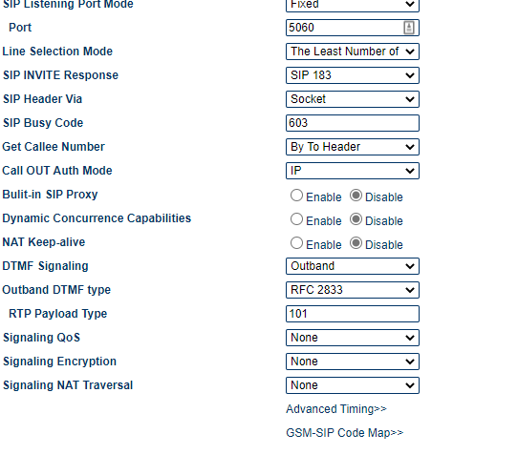Click the Bulit-in SIP Proxy label
The width and height of the screenshot is (518, 455).
[x=50, y=195]
